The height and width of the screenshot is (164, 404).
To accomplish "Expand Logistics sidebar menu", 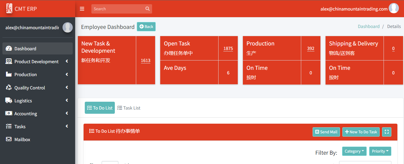I will [x=38, y=101].
